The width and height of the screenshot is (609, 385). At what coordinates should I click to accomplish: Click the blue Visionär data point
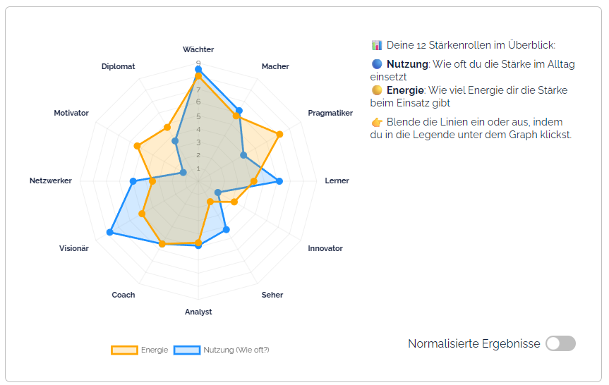pos(109,232)
